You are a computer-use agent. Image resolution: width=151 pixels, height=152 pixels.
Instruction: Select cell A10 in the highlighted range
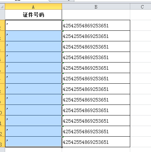point(33,110)
